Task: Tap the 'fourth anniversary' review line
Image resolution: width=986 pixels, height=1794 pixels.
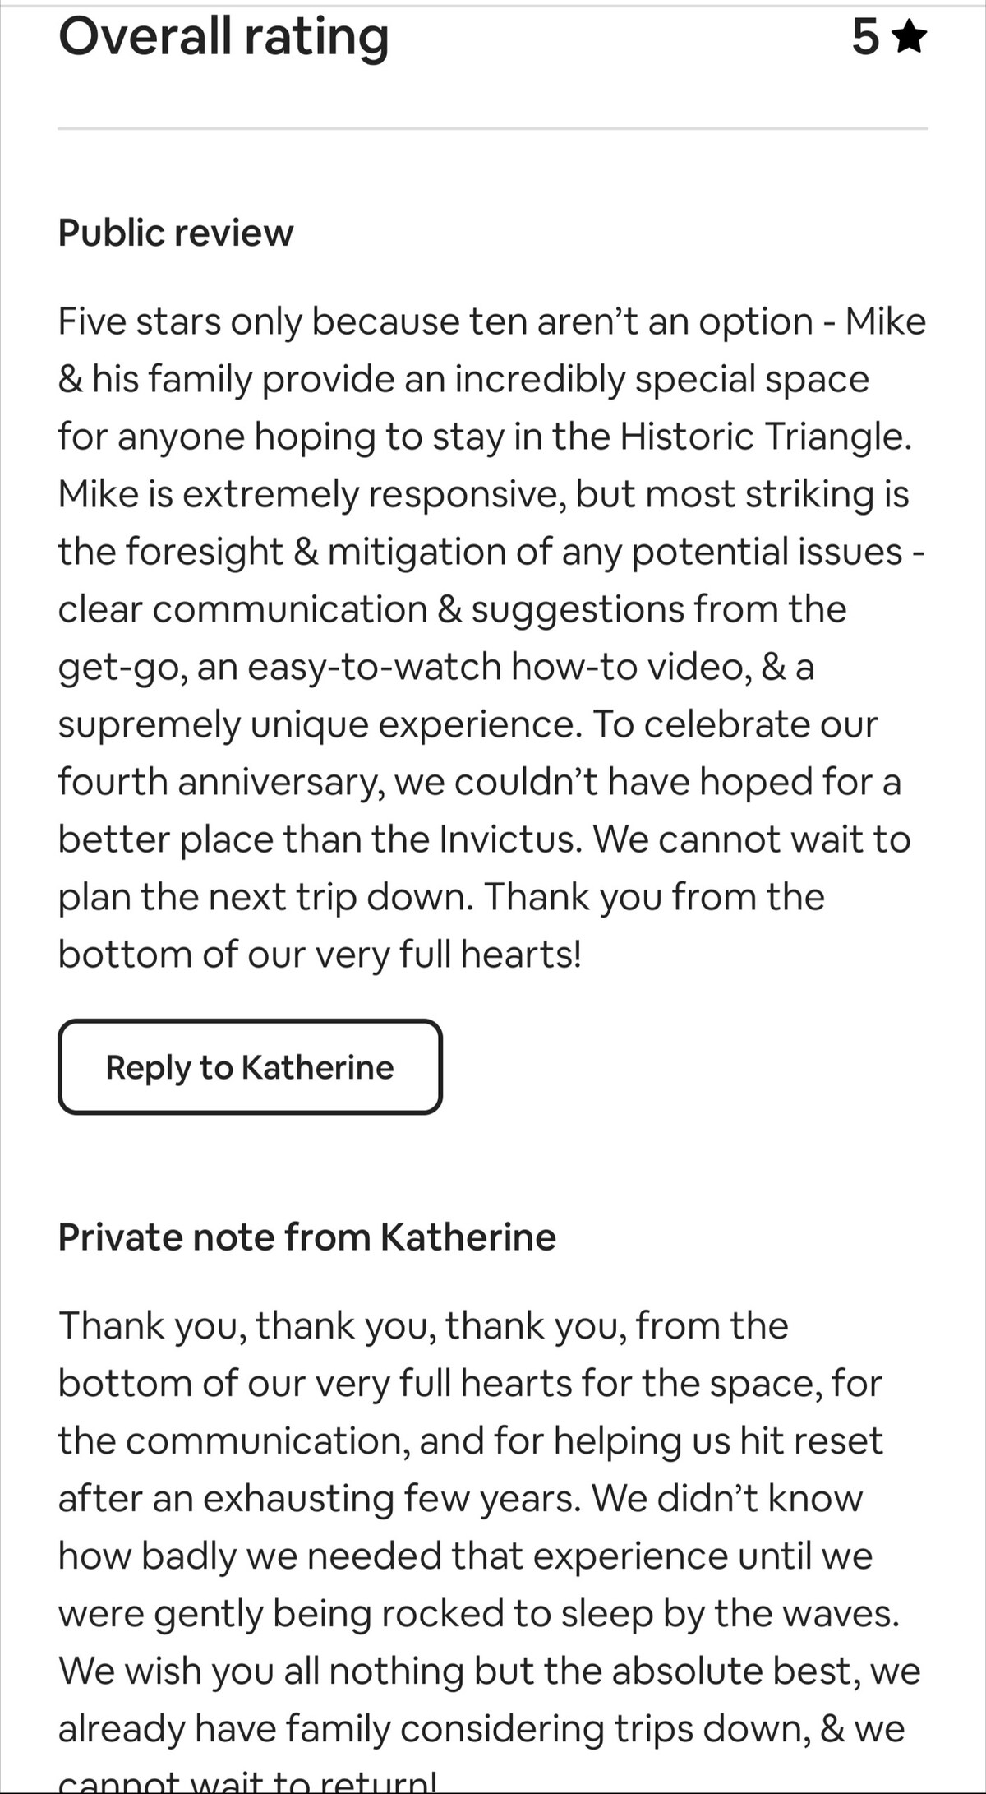Action: [479, 782]
